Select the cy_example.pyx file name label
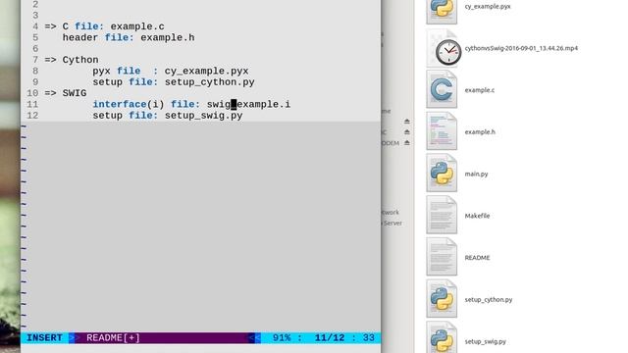Screen dimensions: 628x353 click(488, 7)
